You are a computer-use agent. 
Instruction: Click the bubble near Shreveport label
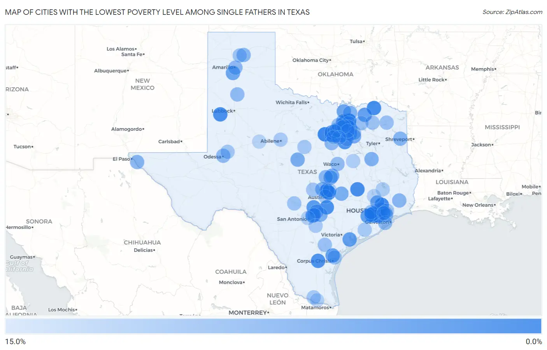click(400, 139)
